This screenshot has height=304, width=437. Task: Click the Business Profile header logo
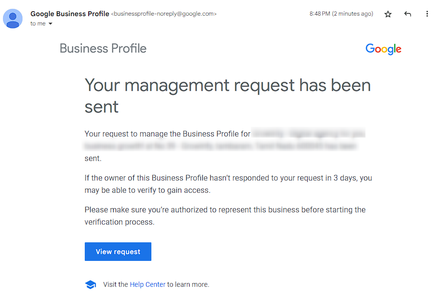(x=103, y=48)
